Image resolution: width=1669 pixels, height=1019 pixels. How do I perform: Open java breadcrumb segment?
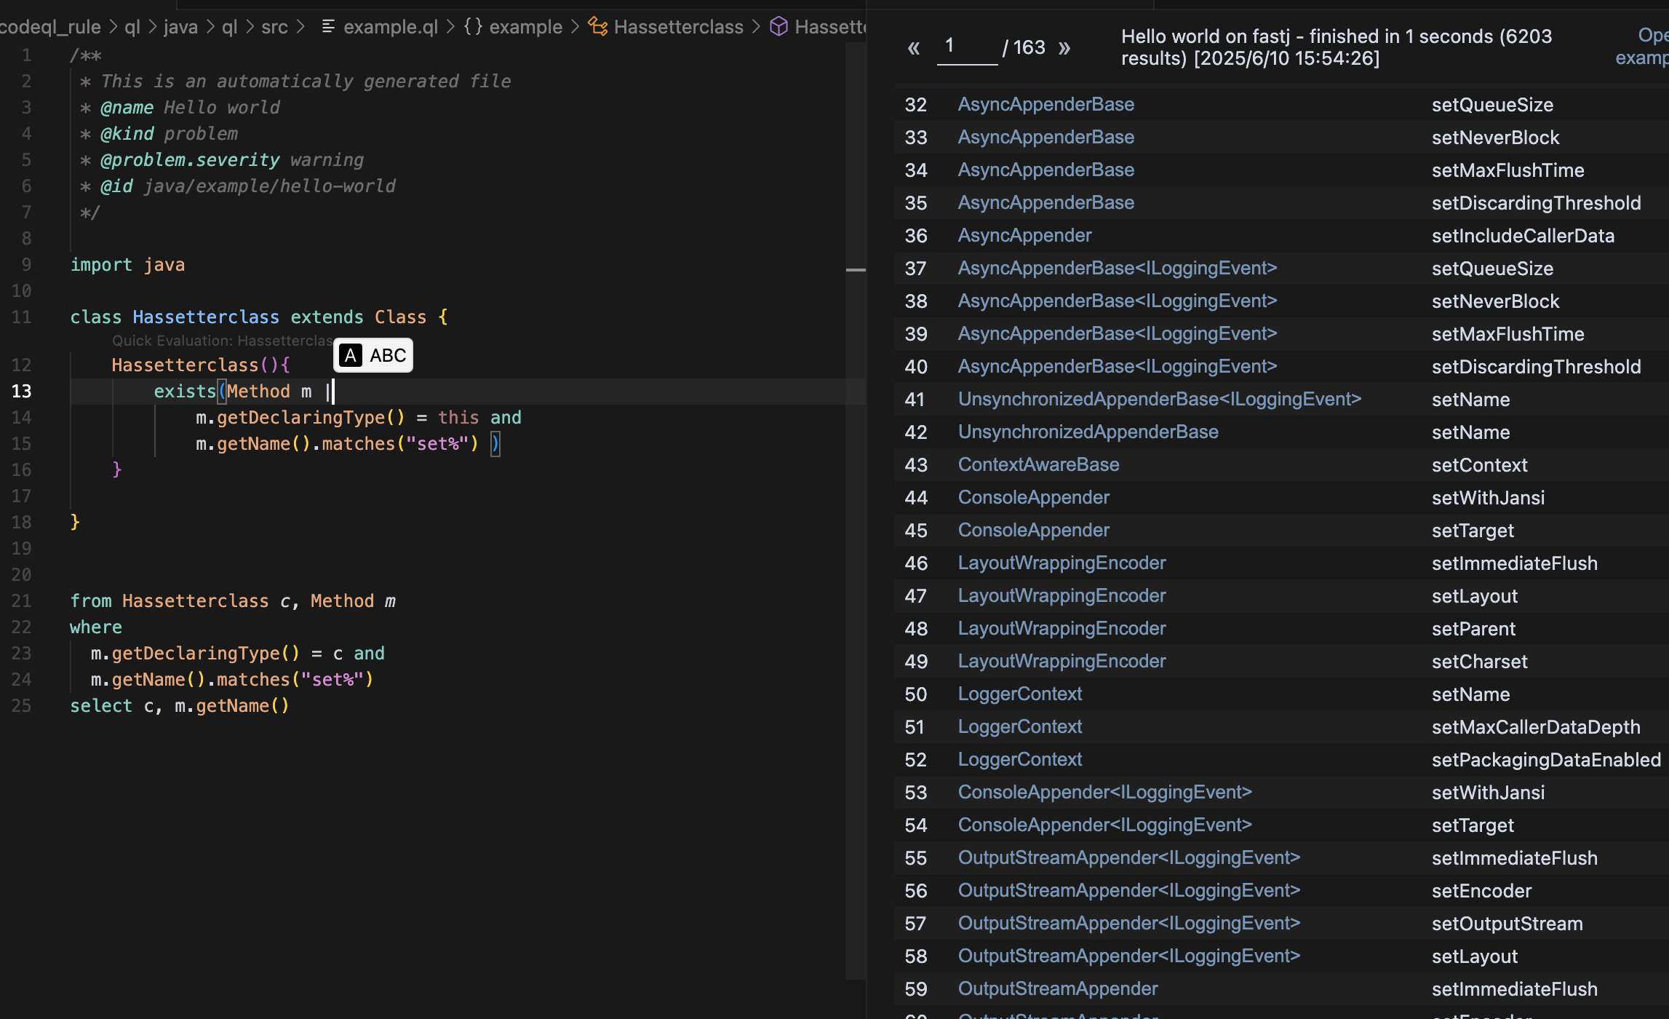pyautogui.click(x=180, y=27)
